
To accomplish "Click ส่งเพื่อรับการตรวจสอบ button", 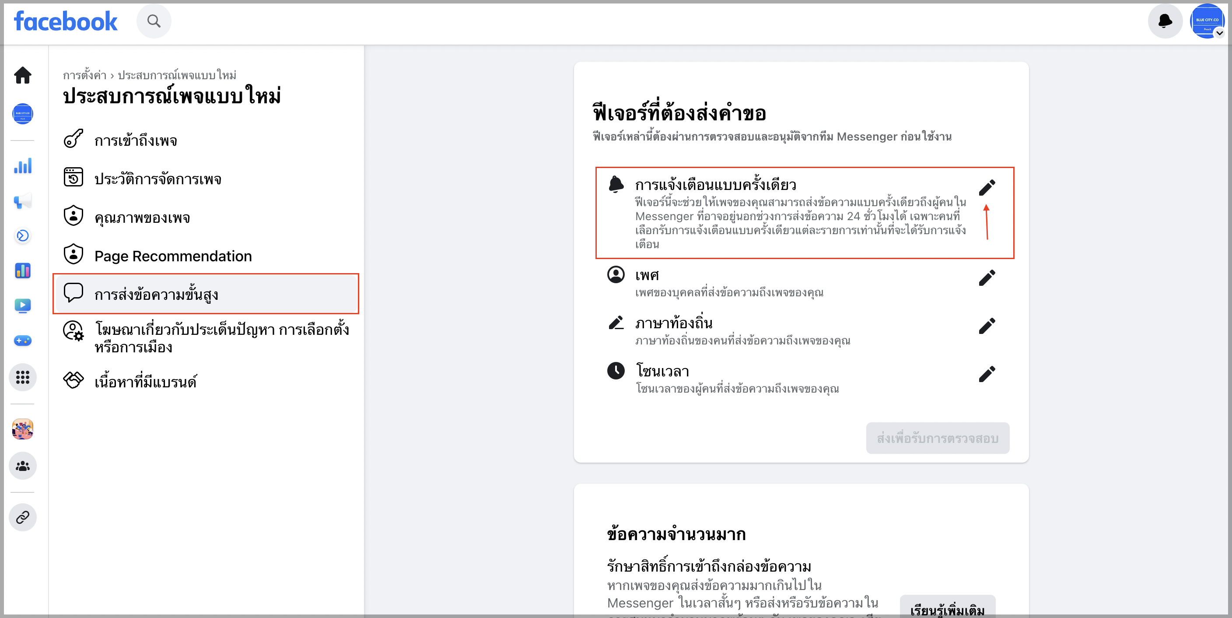I will [x=938, y=438].
